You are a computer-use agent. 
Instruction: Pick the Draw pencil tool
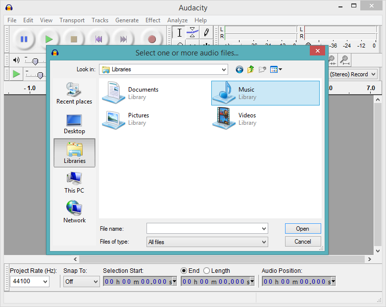click(x=206, y=33)
